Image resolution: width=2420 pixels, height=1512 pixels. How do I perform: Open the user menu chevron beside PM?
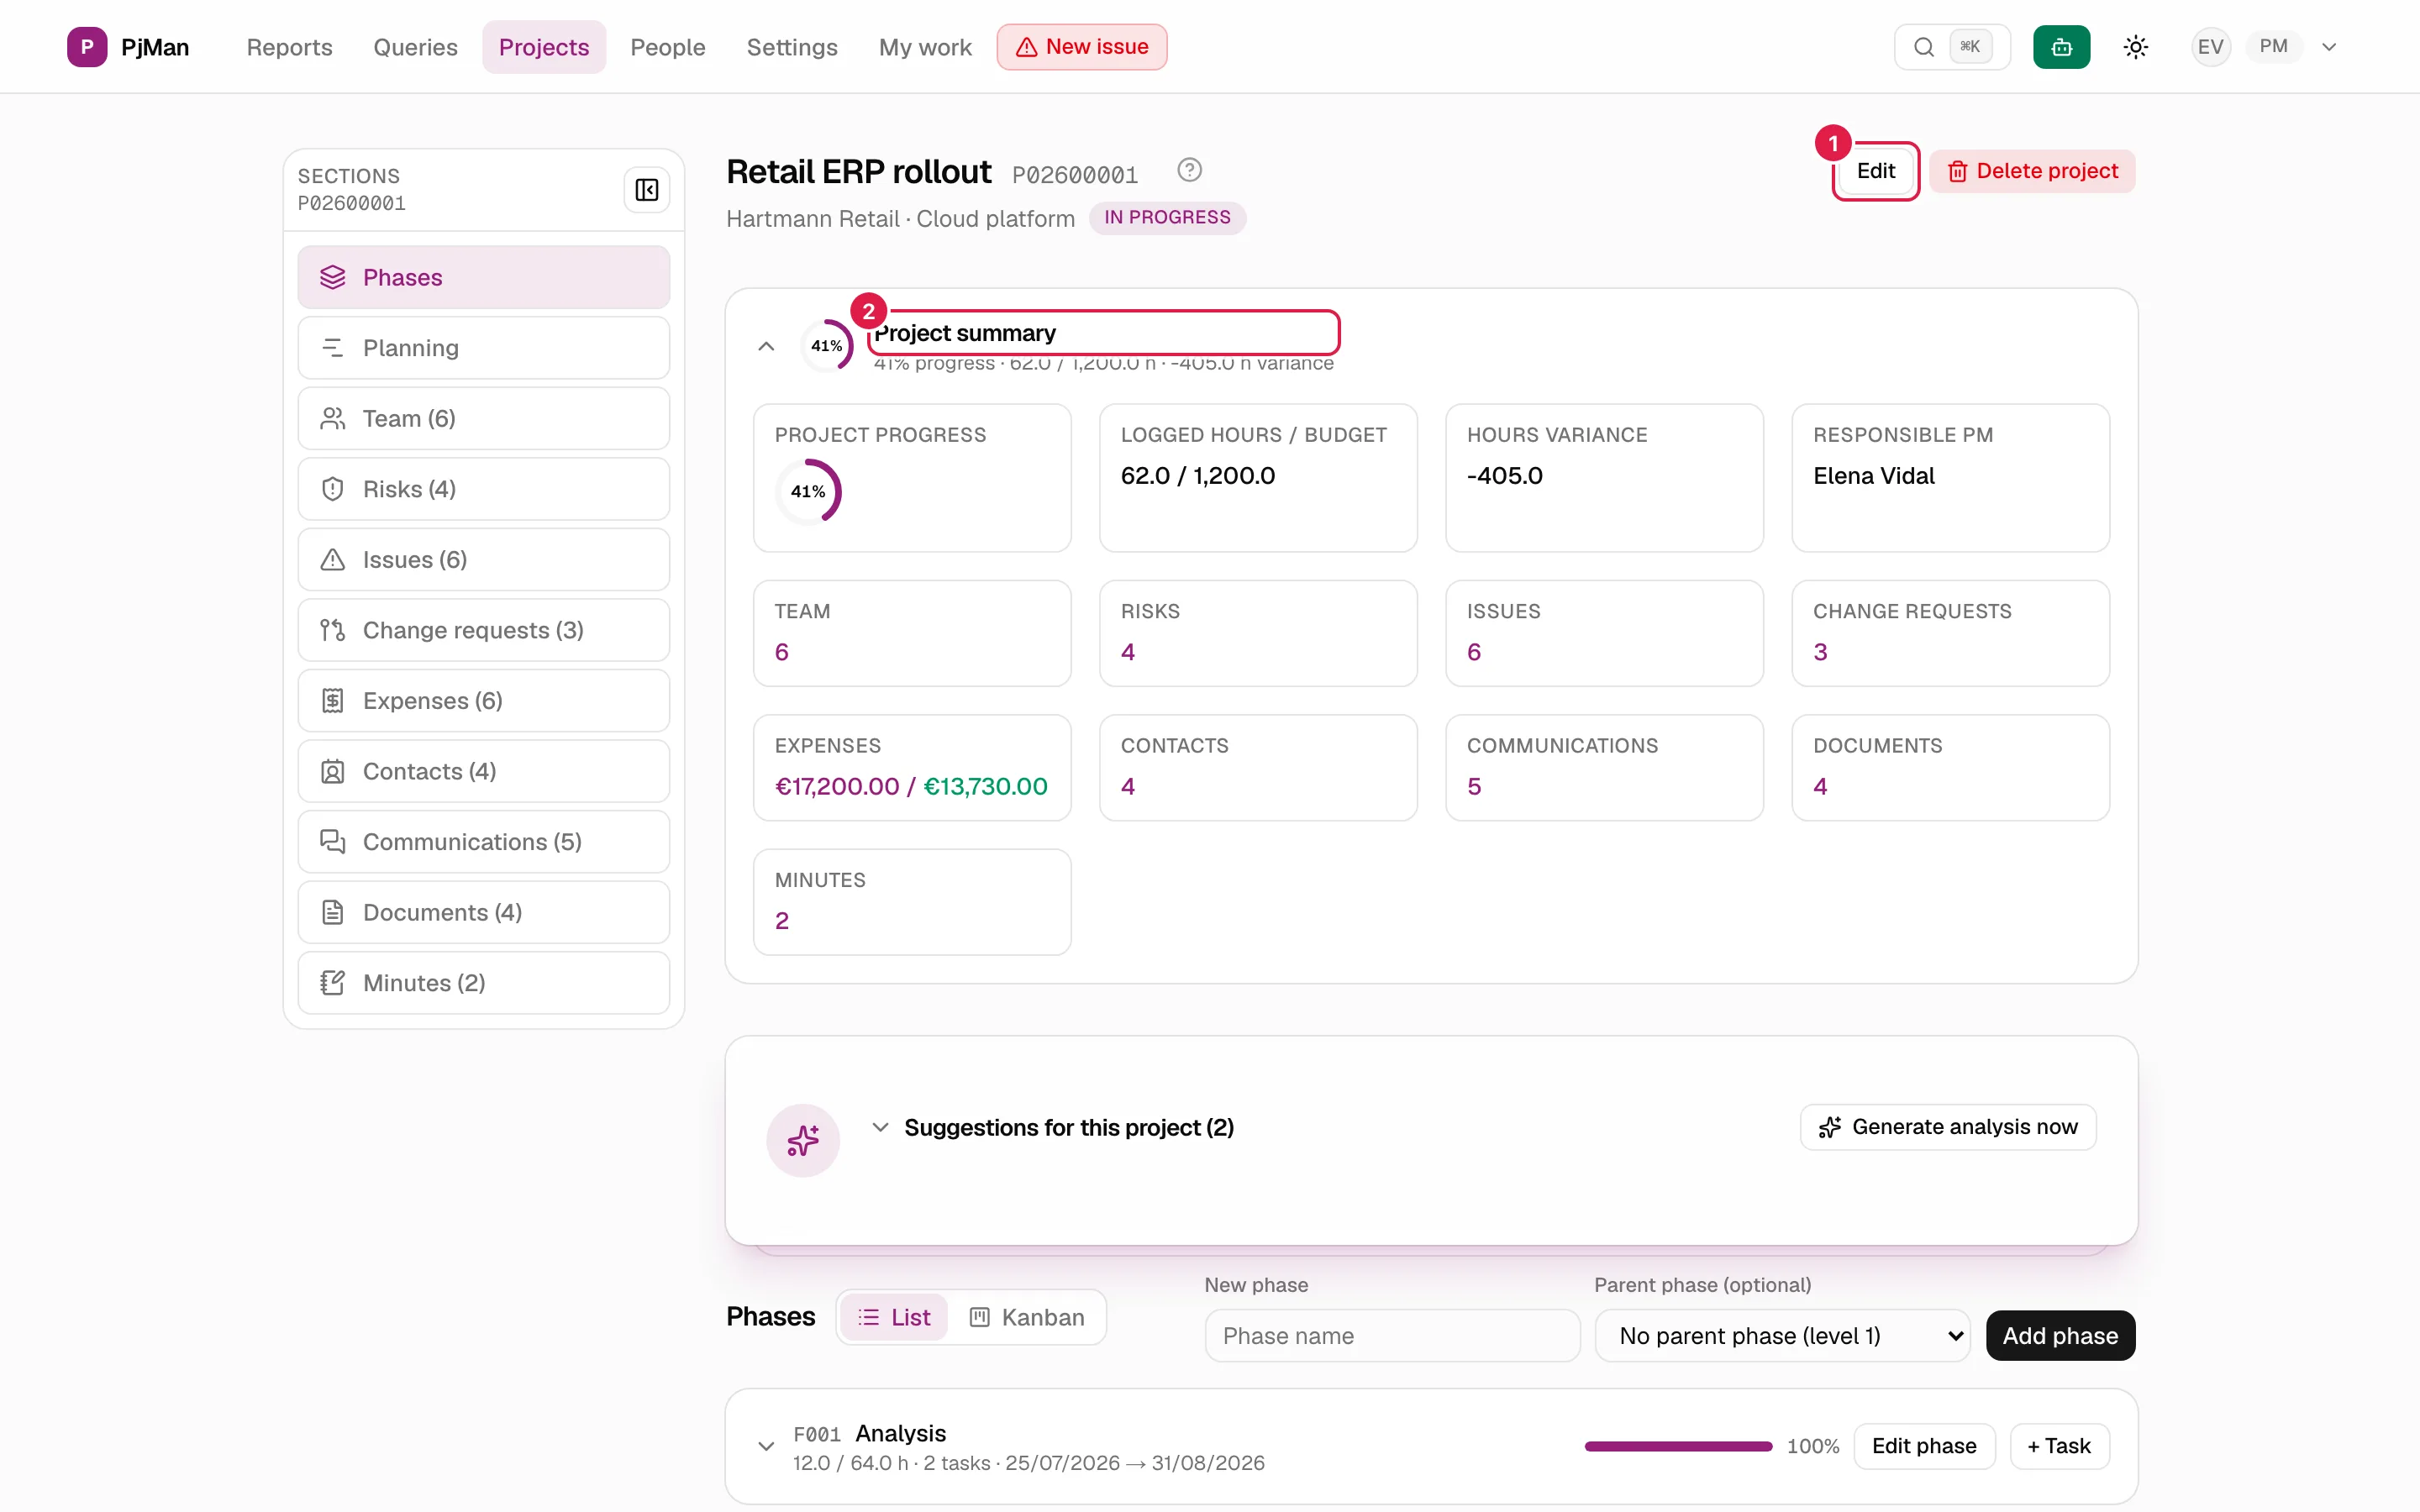click(x=2329, y=47)
